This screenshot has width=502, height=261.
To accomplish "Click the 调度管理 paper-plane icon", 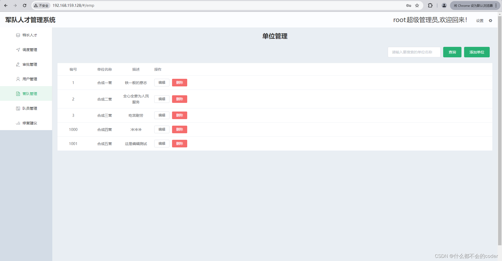I will pos(18,50).
